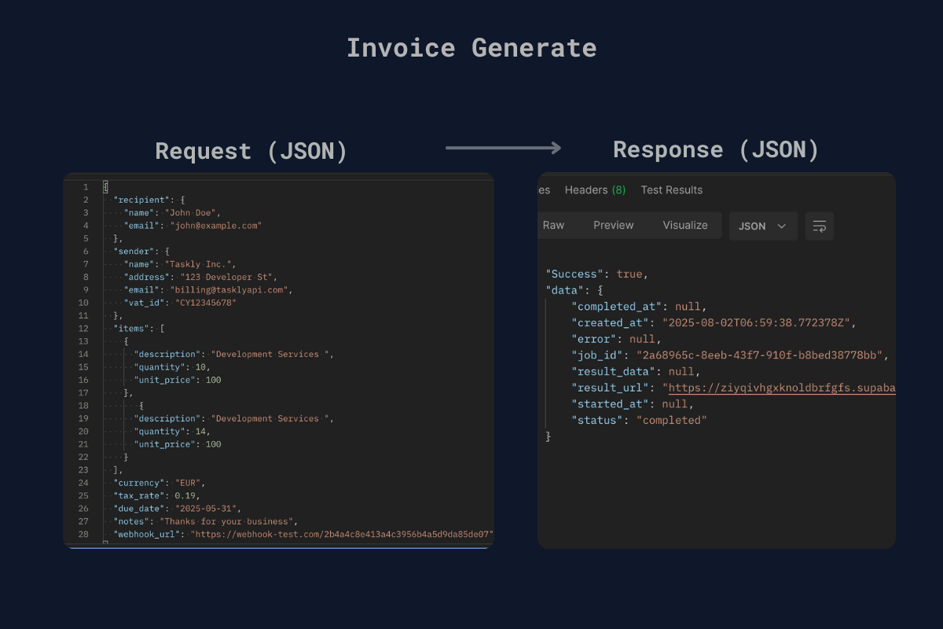Screen dimensions: 943x629
Task: Select Raw response view
Action: pos(552,225)
